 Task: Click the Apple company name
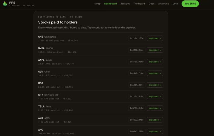(x=49, y=60)
